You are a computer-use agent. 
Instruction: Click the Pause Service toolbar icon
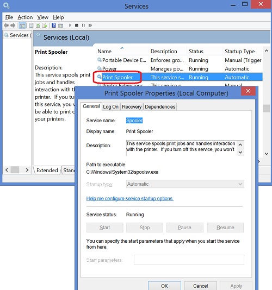83,26
